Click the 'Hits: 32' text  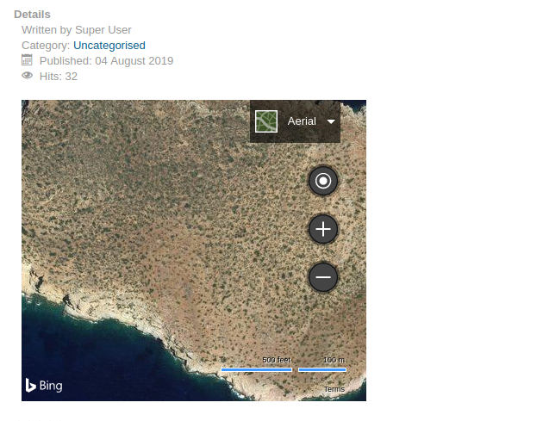coord(59,77)
